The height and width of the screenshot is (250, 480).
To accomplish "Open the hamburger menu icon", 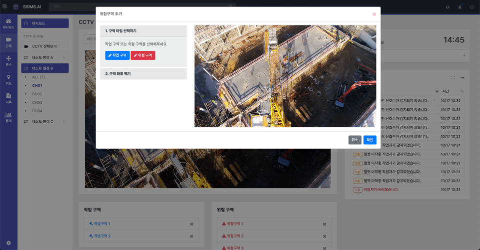I will (x=5, y=6).
